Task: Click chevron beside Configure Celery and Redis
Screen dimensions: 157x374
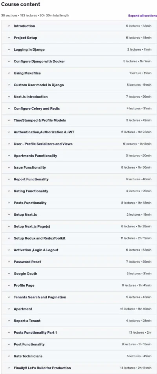Action: (x=9, y=109)
